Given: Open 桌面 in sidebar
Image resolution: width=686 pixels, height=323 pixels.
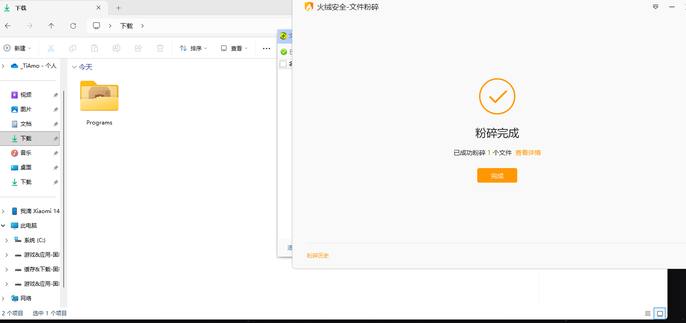Looking at the screenshot, I should tap(26, 168).
